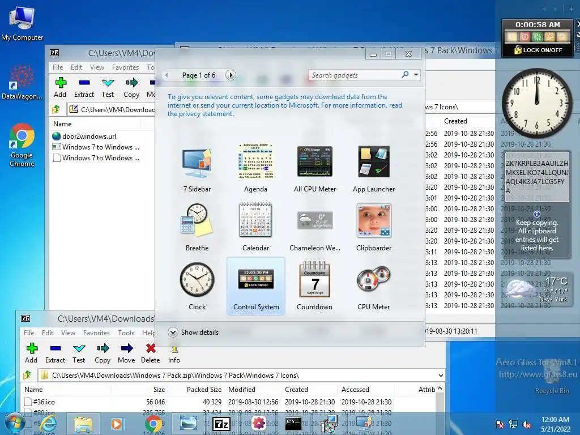Open File menu in door2windows.url 7-Zip window
This screenshot has height=435, width=580.
(58, 67)
